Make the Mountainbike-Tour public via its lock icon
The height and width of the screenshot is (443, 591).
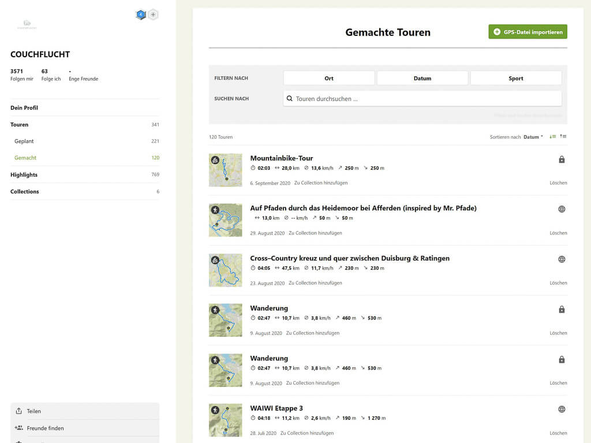[x=561, y=158]
